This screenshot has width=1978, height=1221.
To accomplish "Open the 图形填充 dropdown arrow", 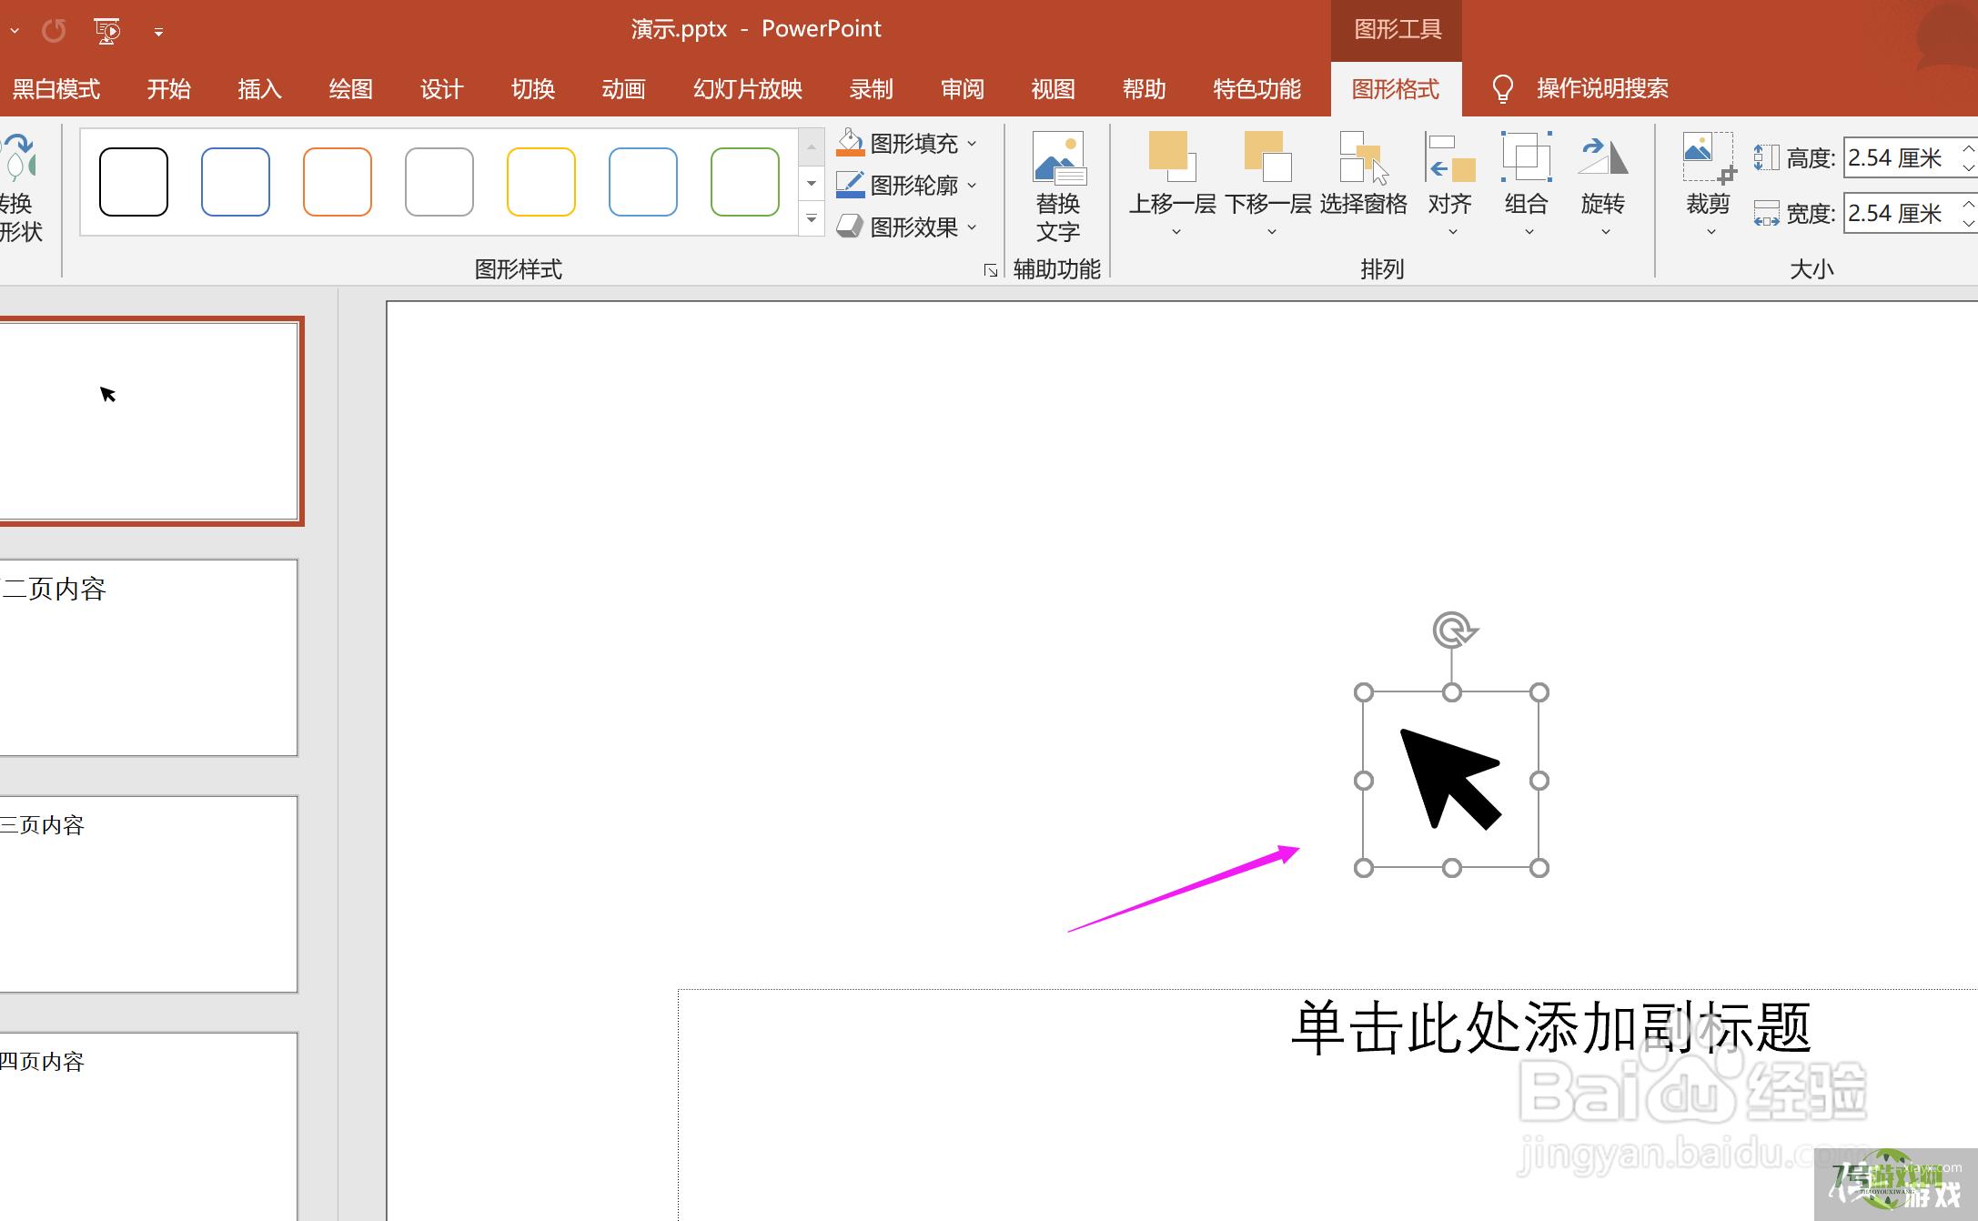I will (x=972, y=144).
